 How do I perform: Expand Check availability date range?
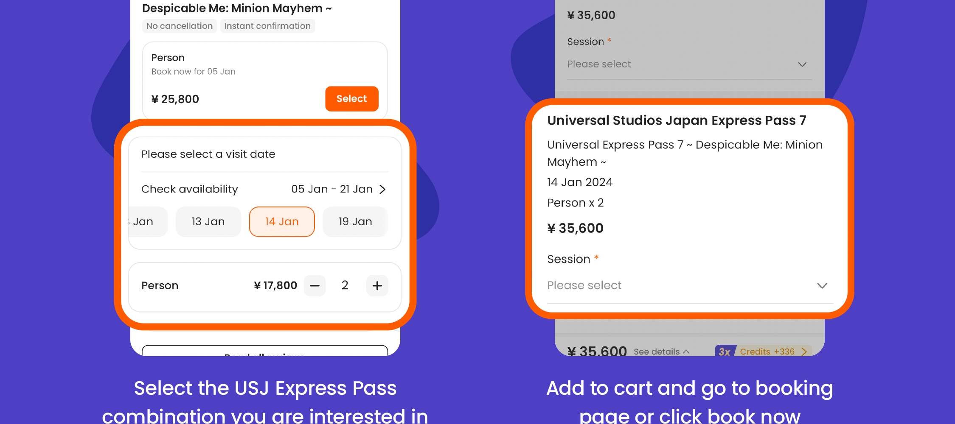click(x=190, y=189)
